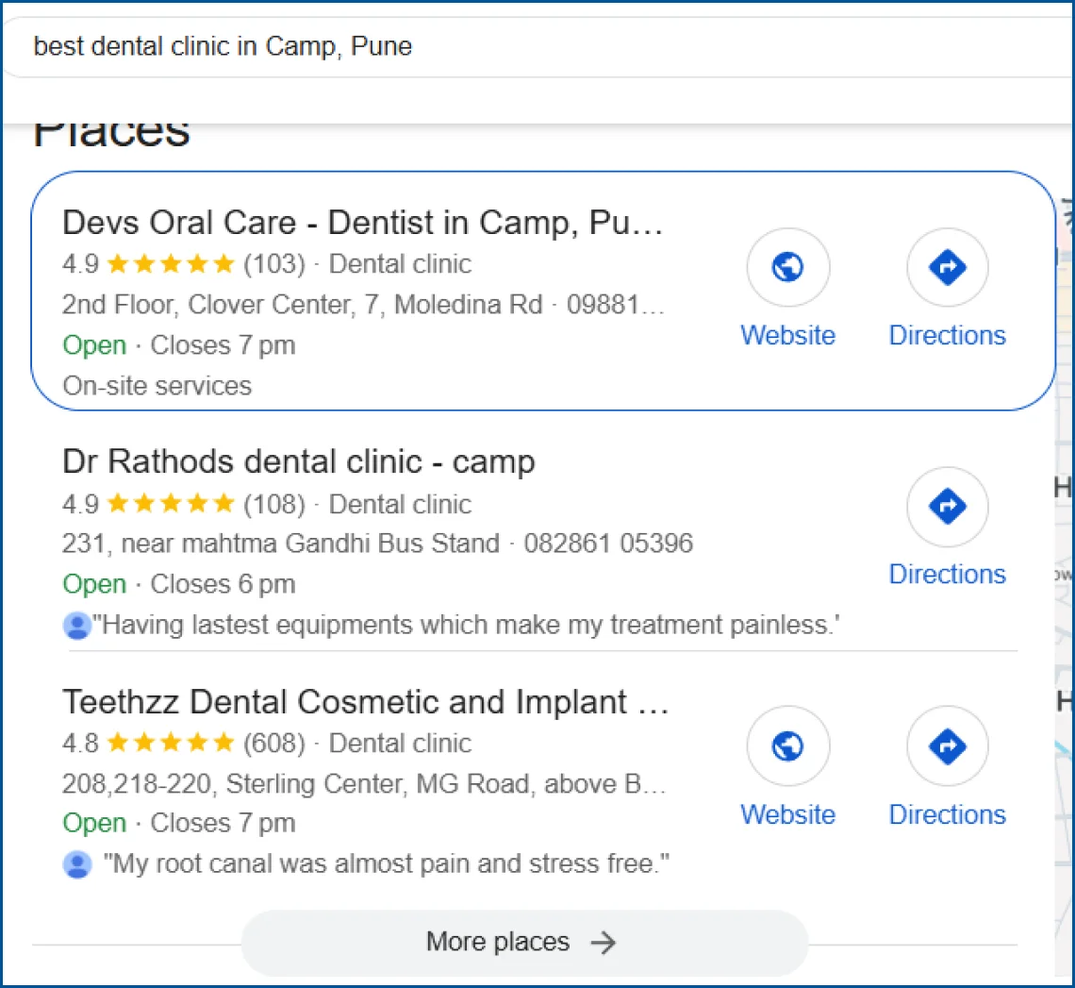Open Devs Oral Care listing title
This screenshot has width=1075, height=988.
point(363,223)
